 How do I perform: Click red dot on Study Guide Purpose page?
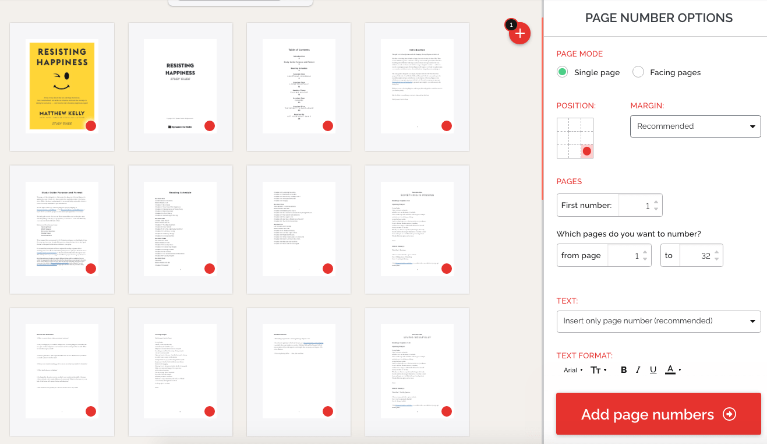tap(91, 269)
